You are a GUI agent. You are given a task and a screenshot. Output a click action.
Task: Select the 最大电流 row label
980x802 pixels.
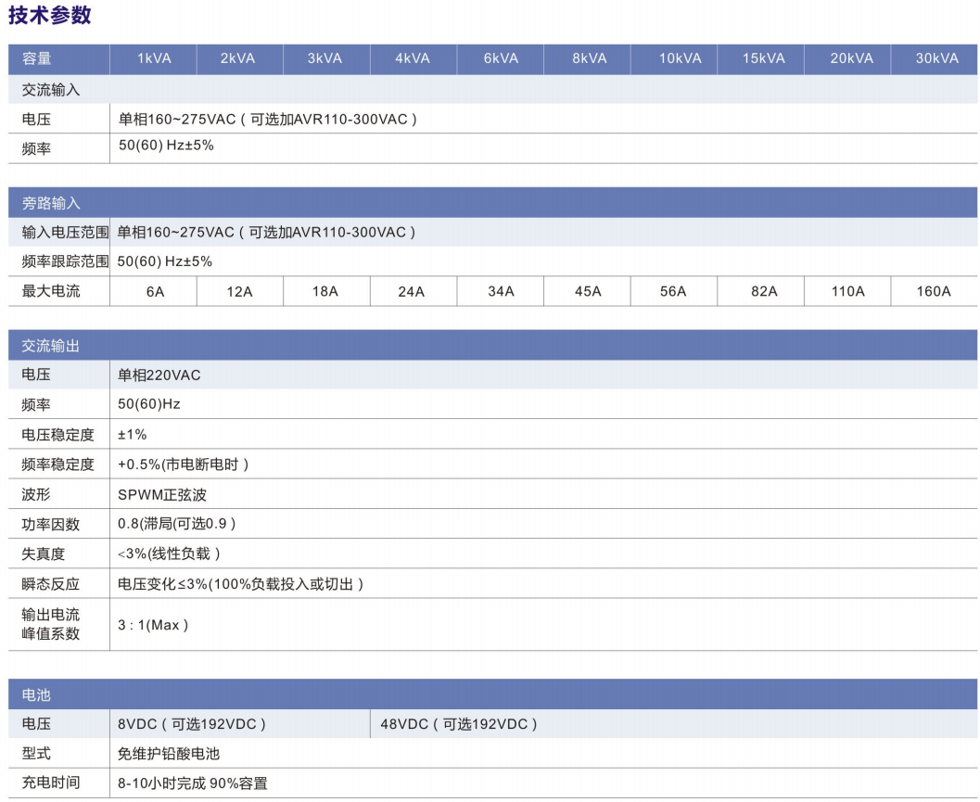pyautogui.click(x=51, y=291)
